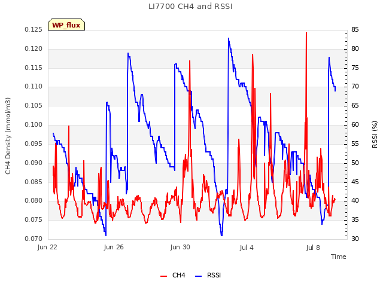Toggle the RSSI legend entry
This screenshot has height=287, width=383.
208,275
